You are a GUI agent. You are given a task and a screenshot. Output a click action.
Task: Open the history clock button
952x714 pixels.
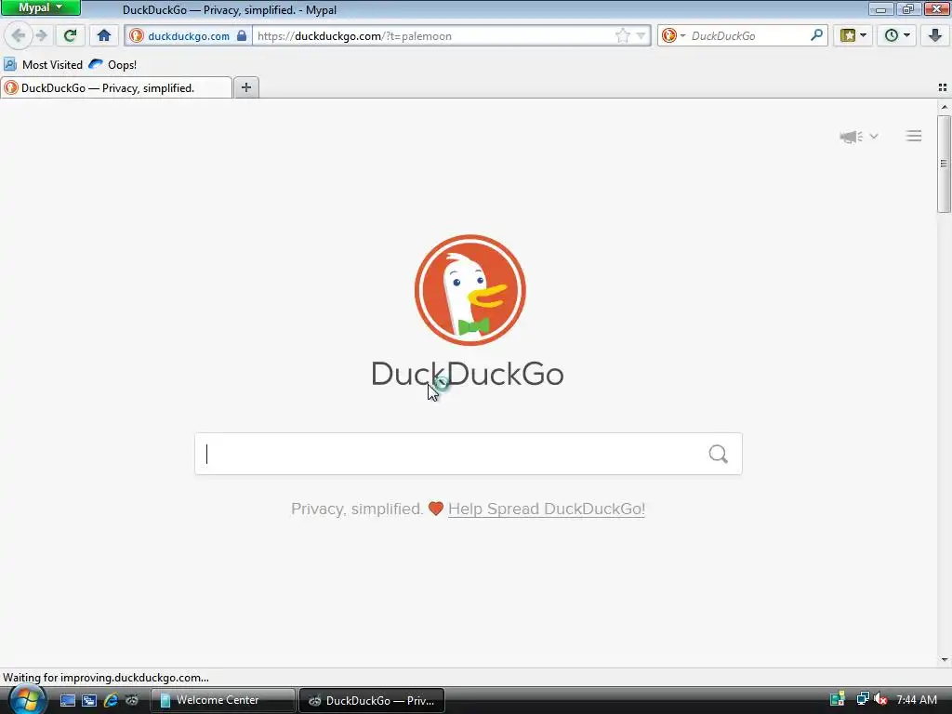coord(891,35)
